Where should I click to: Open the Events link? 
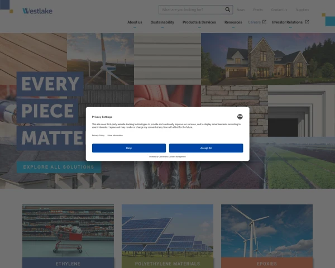point(257,9)
